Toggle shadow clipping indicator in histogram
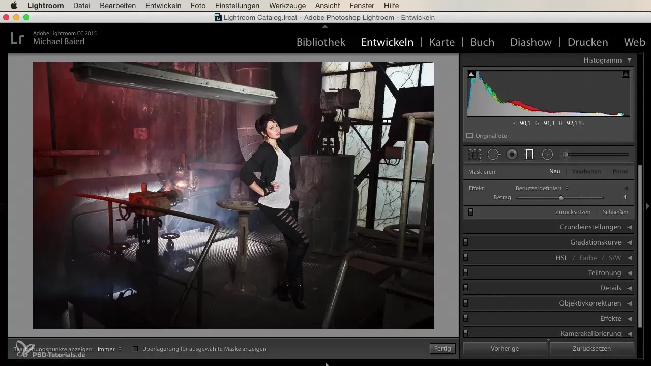The height and width of the screenshot is (366, 651). pyautogui.click(x=471, y=74)
